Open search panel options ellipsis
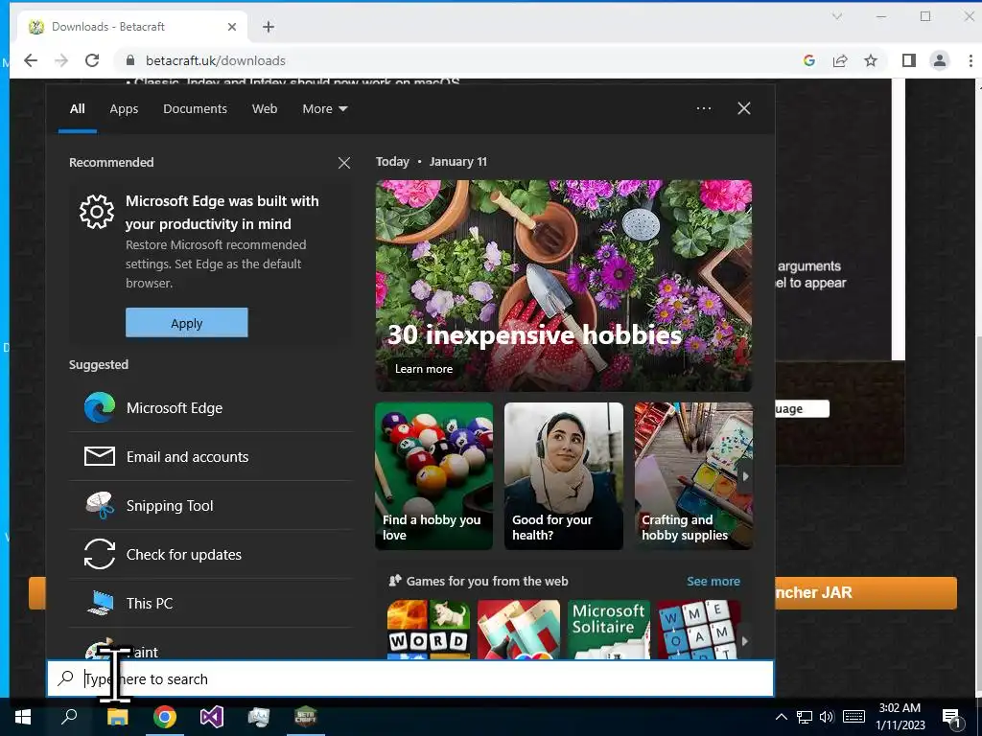The width and height of the screenshot is (982, 736). pos(703,108)
